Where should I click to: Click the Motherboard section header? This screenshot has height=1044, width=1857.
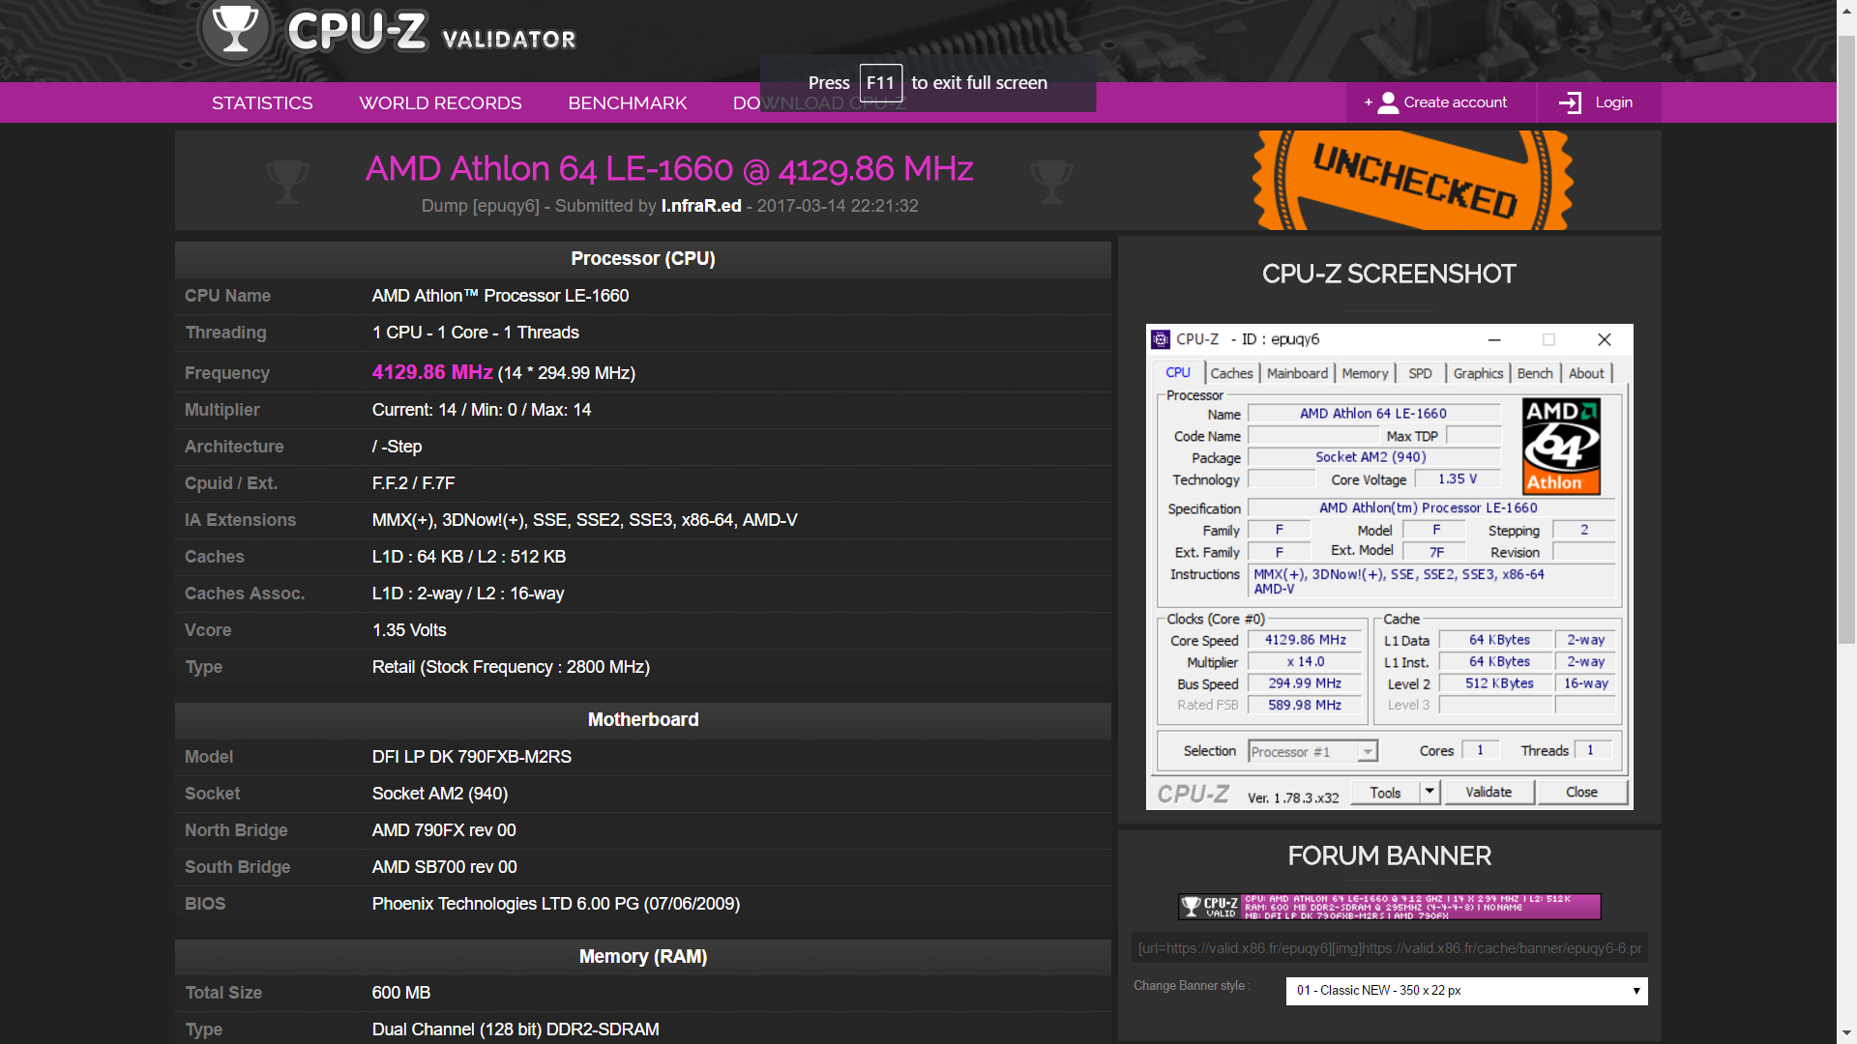(643, 720)
